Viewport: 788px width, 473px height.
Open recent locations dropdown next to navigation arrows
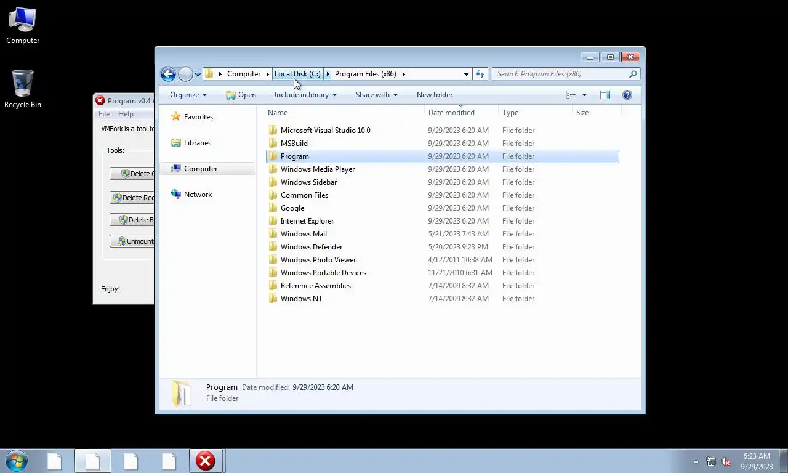(198, 75)
